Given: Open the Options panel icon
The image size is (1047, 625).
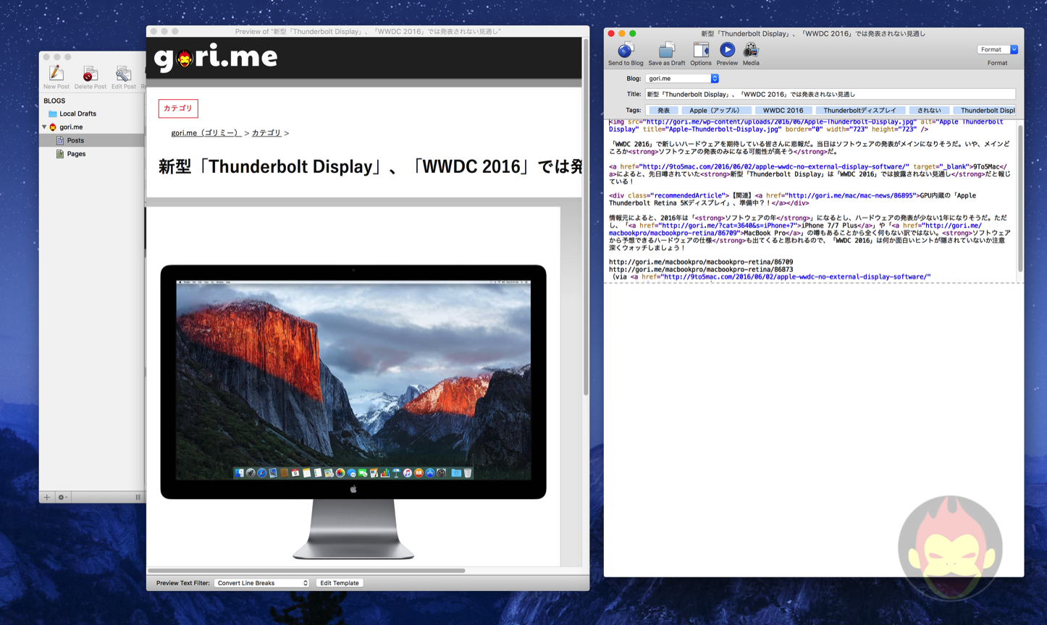Looking at the screenshot, I should pyautogui.click(x=700, y=51).
